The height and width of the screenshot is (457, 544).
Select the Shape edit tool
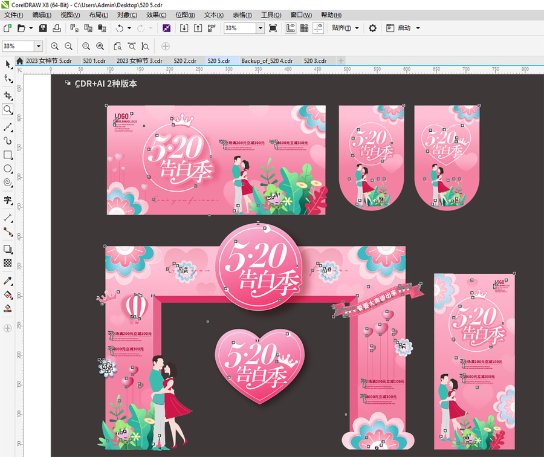coord(8,79)
